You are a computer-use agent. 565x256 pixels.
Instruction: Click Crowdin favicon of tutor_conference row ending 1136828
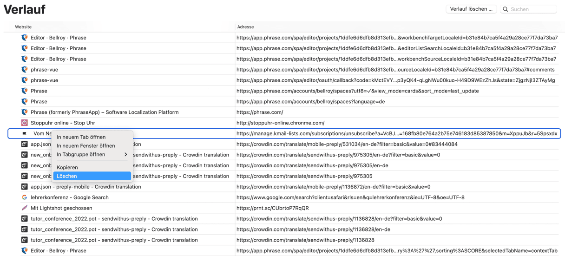(25, 240)
